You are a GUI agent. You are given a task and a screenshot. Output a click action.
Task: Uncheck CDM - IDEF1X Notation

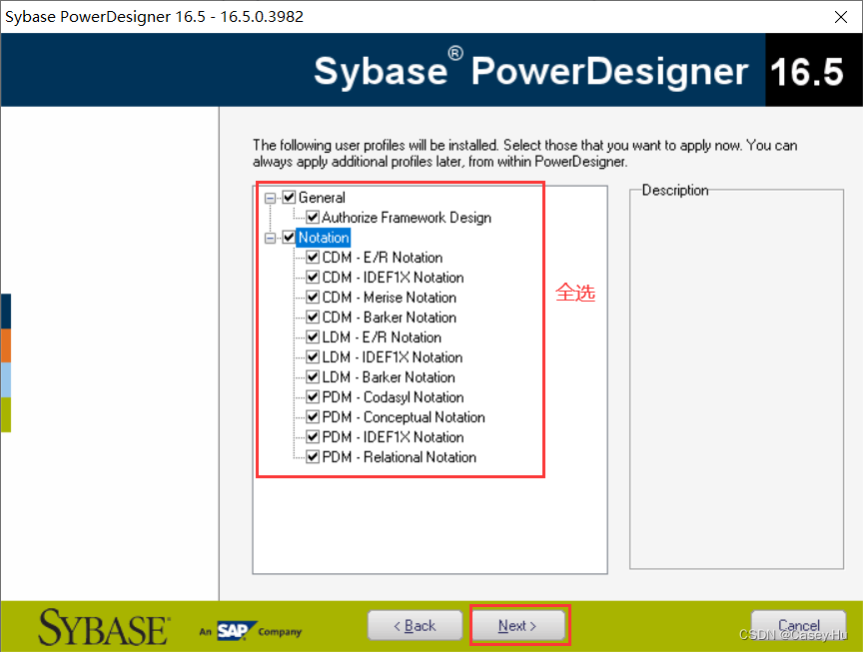click(x=313, y=278)
